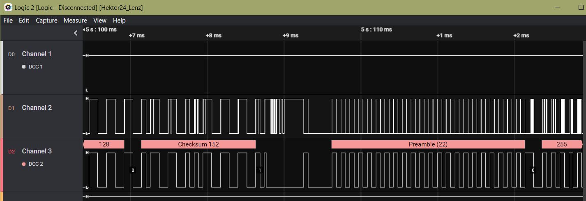Screen dimensions: 586x201
Task: Open the Measure menu
Action: pyautogui.click(x=75, y=21)
